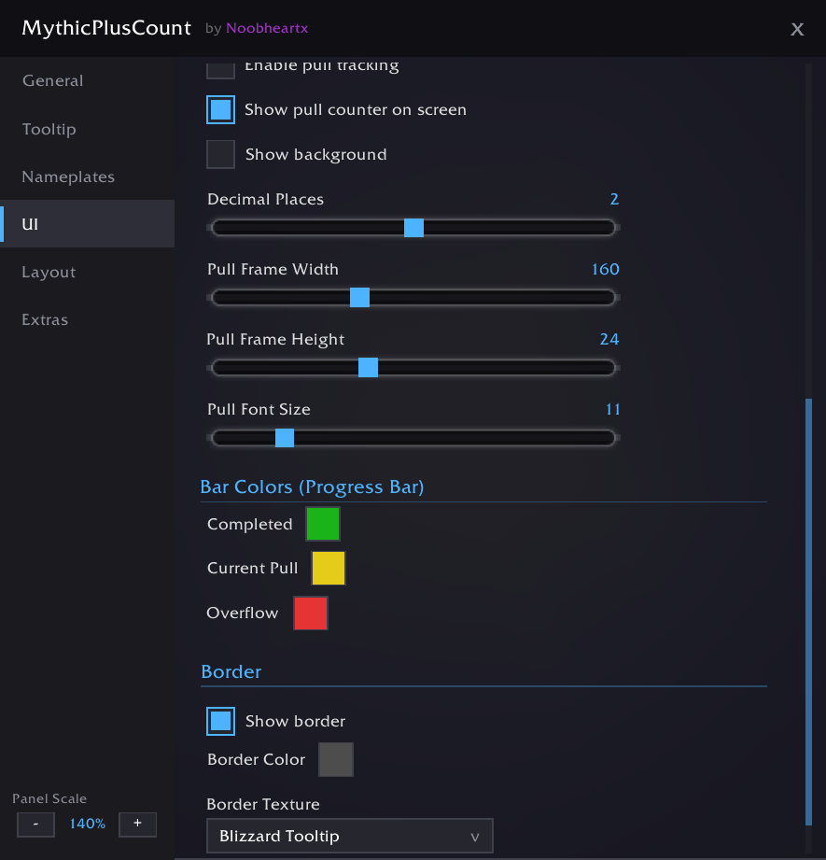Open the Border Texture dropdown

349,836
